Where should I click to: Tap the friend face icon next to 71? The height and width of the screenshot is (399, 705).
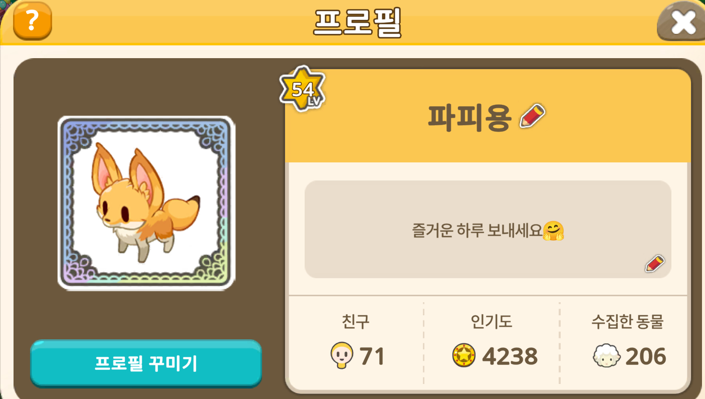(x=342, y=356)
